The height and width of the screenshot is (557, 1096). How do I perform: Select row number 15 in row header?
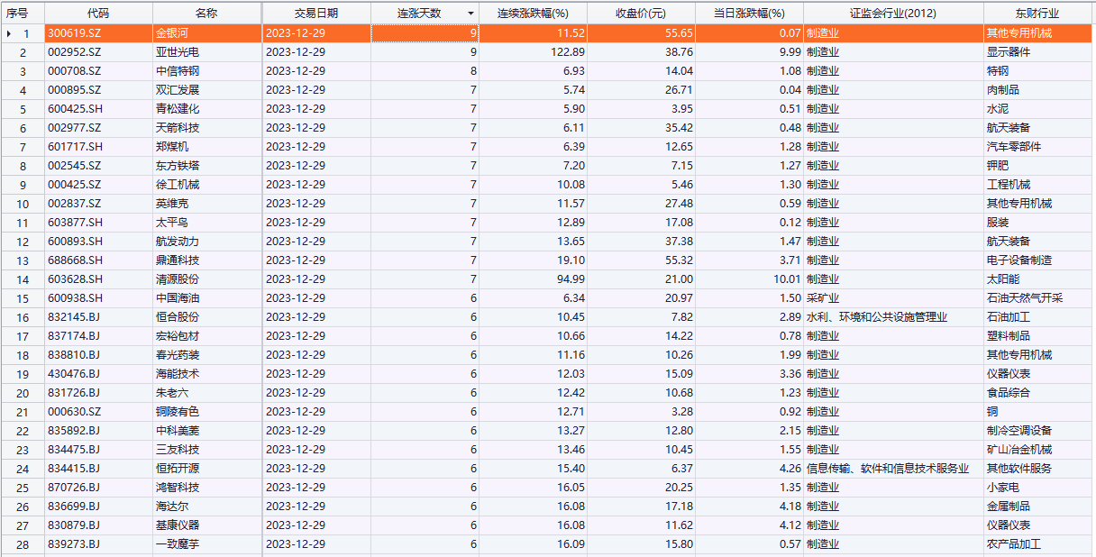point(23,298)
